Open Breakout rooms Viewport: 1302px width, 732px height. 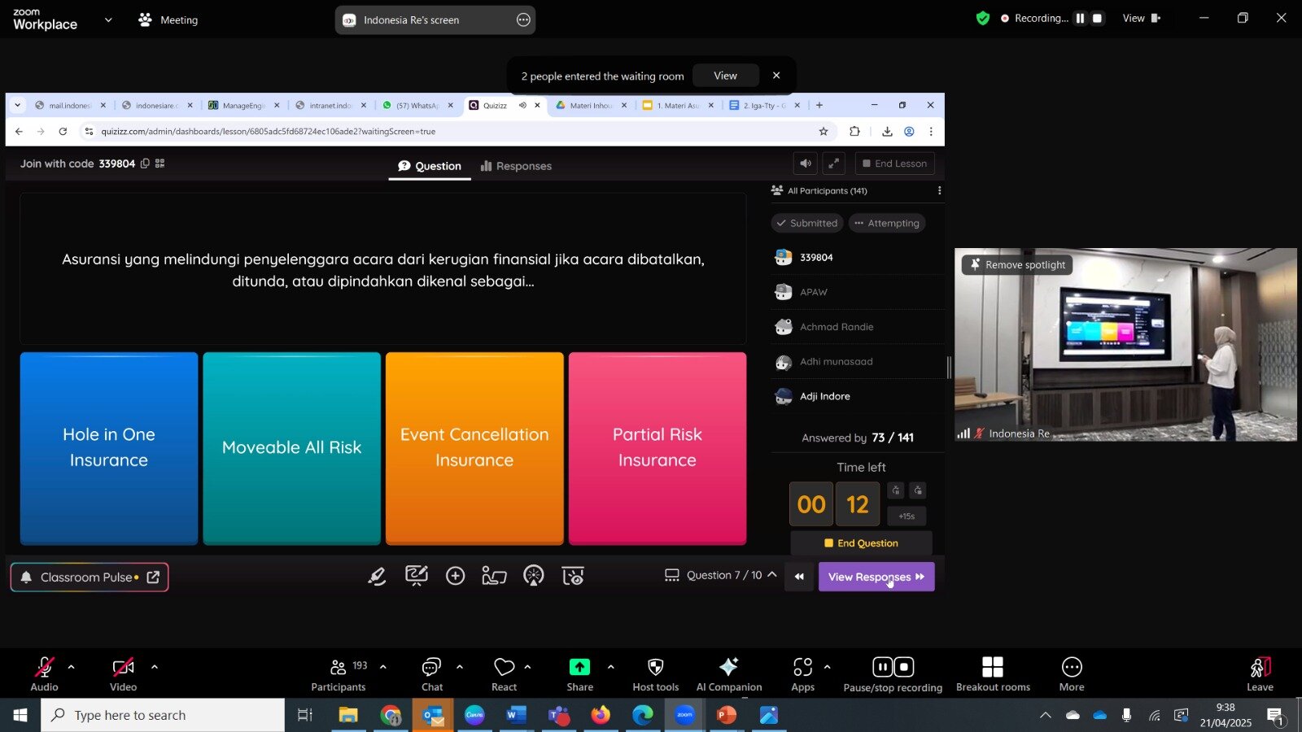click(x=993, y=674)
